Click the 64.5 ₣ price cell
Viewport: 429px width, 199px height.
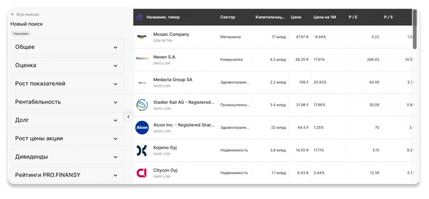click(x=303, y=128)
